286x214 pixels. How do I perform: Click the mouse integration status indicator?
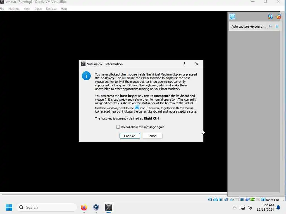click(x=258, y=200)
